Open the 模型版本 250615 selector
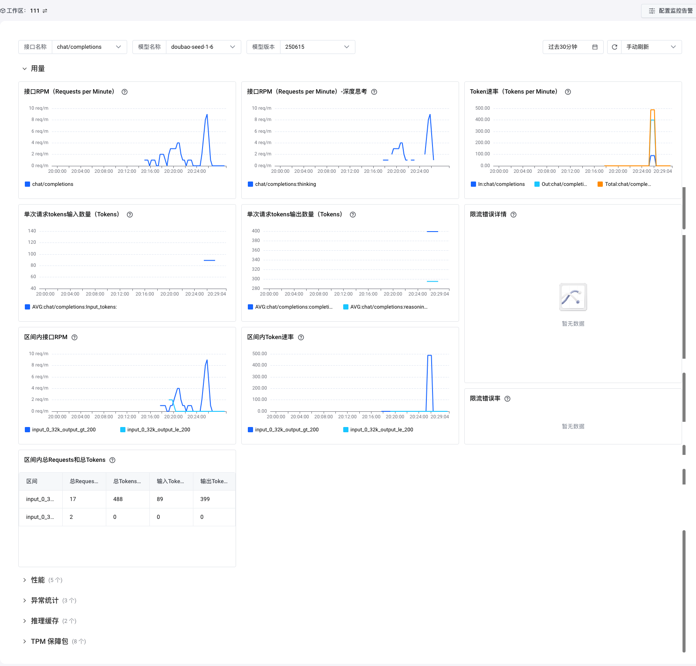The width and height of the screenshot is (696, 666). (x=317, y=47)
